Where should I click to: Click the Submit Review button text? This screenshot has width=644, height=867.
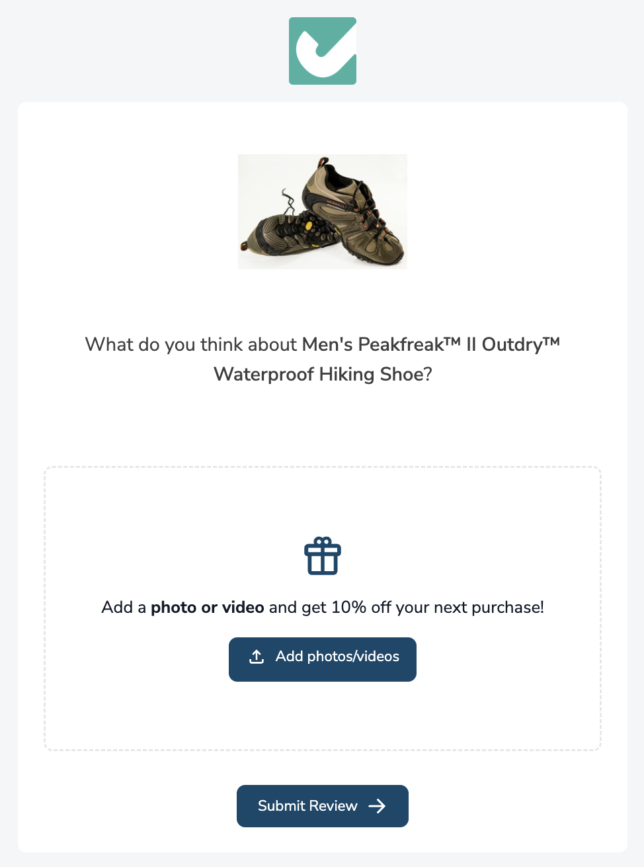(x=307, y=805)
